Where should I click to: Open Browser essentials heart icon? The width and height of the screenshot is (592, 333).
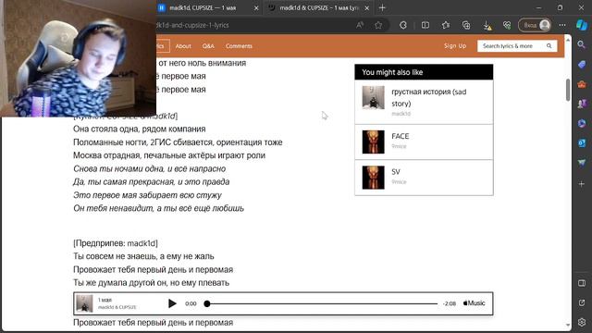pos(507,25)
